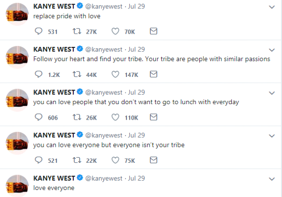Open options chevron on 'replace pride with love' tweet
The height and width of the screenshot is (197, 282).
(x=271, y=7)
